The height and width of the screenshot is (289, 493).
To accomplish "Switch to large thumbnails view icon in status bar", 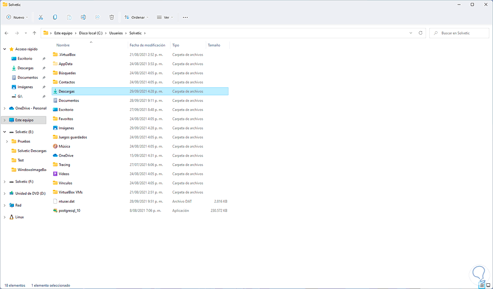I will (x=488, y=285).
